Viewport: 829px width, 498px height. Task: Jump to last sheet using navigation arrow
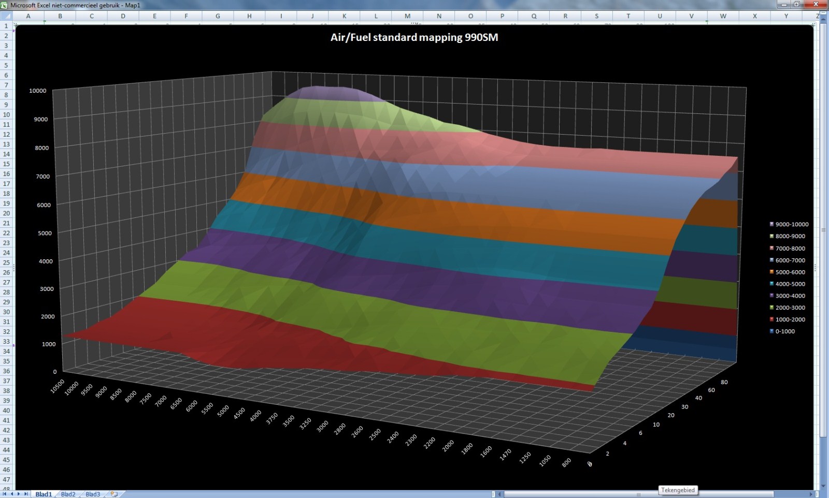[26, 494]
